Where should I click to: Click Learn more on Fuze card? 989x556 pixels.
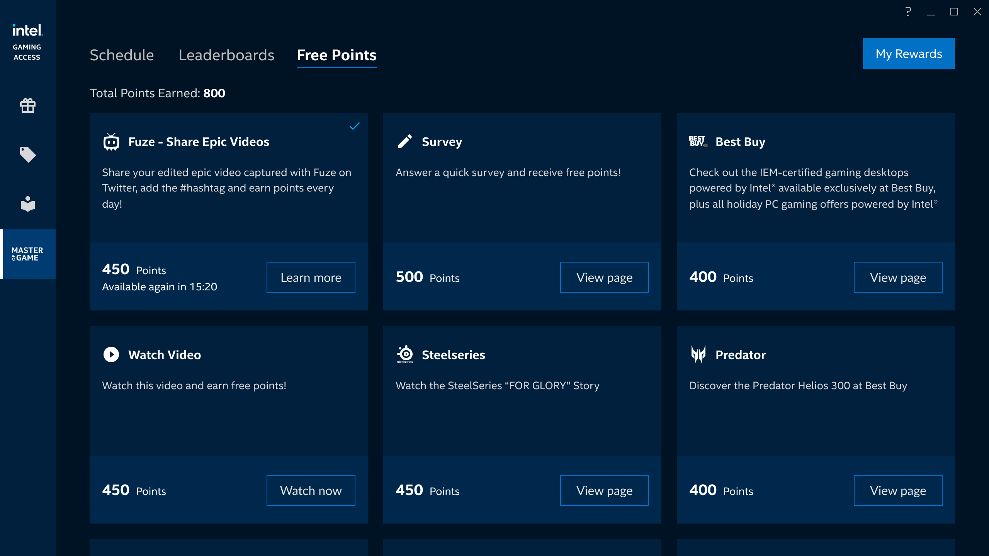(311, 277)
